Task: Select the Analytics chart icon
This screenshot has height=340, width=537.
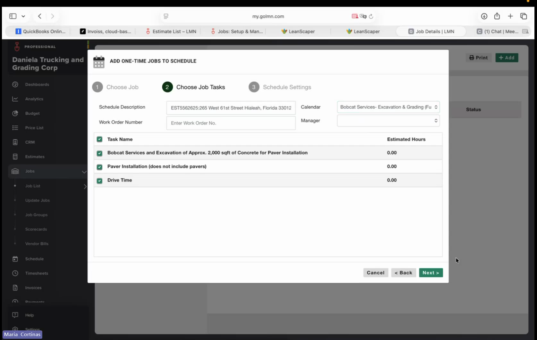Action: tap(15, 99)
